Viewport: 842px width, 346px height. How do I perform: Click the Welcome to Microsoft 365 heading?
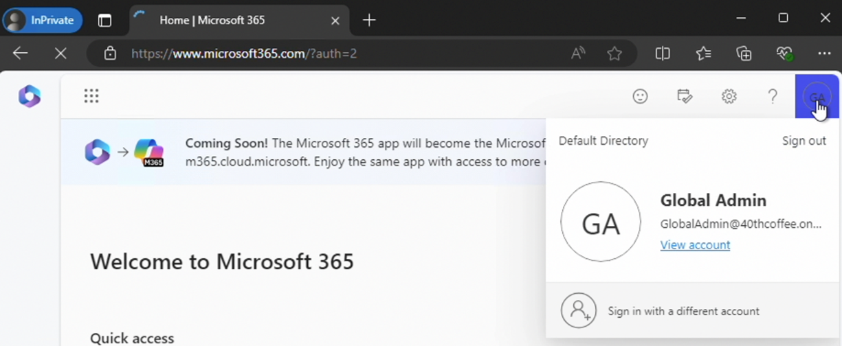tap(222, 262)
